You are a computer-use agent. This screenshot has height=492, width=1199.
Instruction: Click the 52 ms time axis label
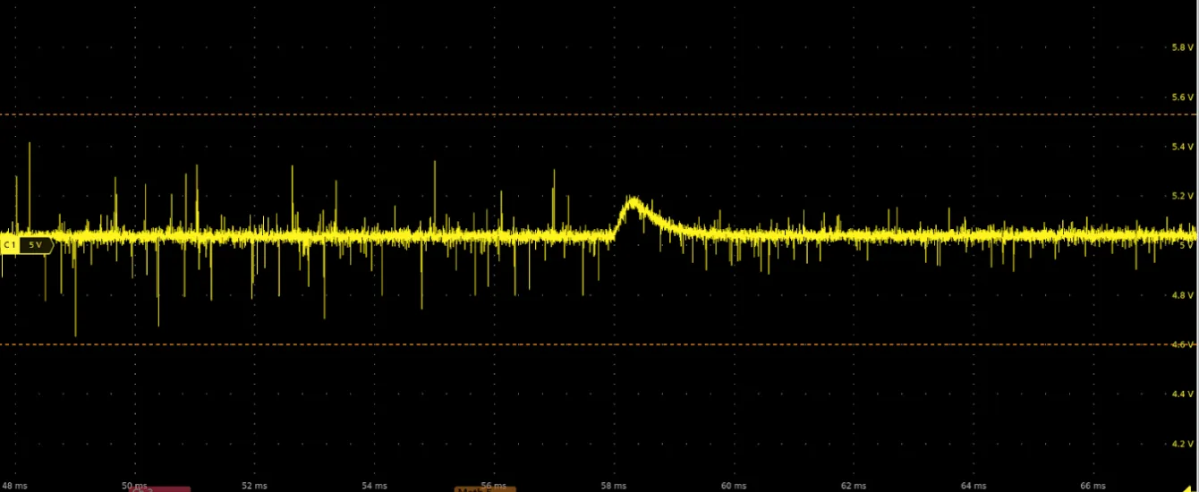click(254, 486)
